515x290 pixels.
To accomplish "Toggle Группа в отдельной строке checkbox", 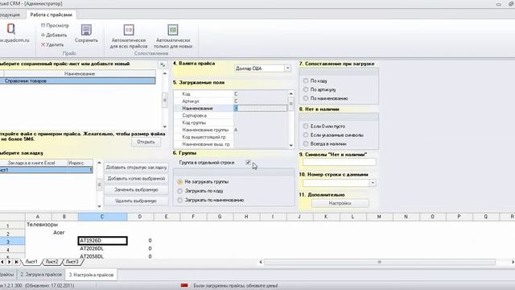I will (x=248, y=163).
